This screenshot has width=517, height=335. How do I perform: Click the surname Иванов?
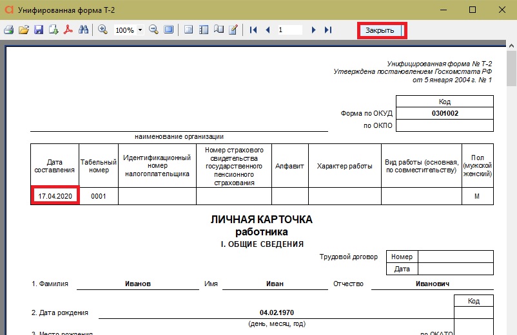[138, 284]
